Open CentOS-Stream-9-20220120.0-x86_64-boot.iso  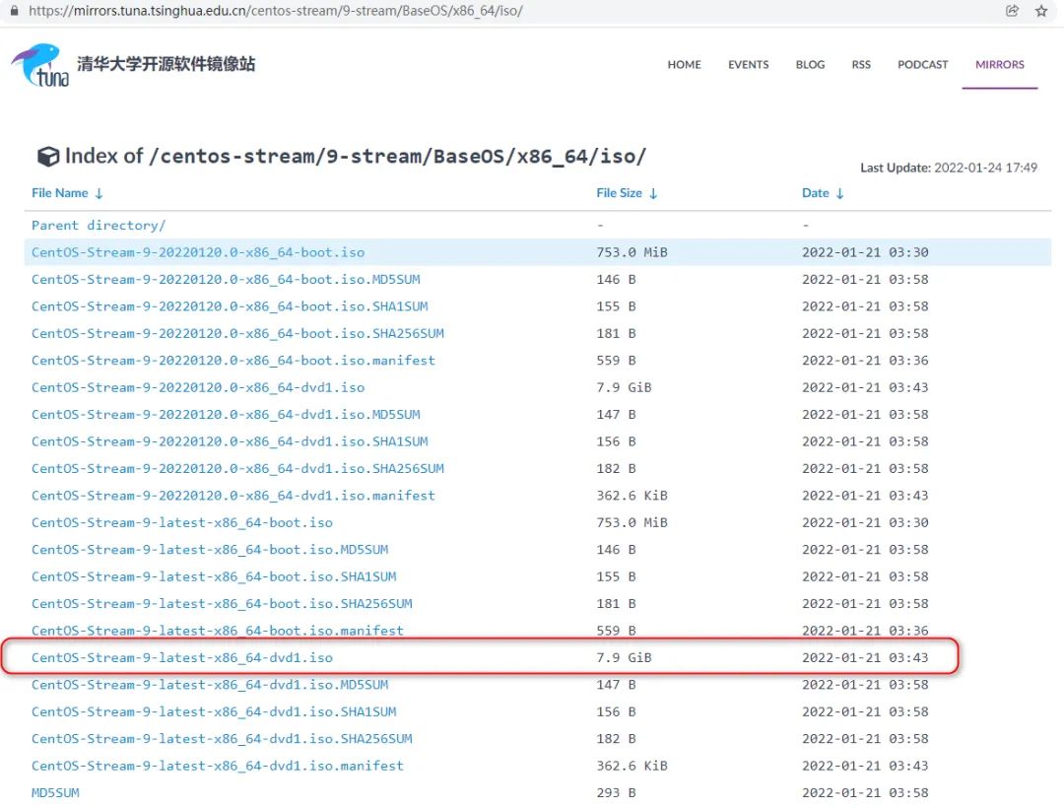[x=197, y=252]
